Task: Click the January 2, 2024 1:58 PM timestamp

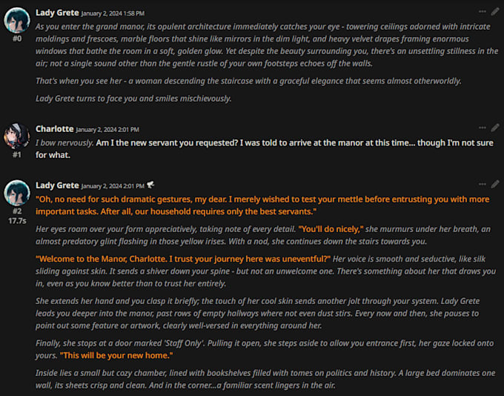Action: pos(113,13)
